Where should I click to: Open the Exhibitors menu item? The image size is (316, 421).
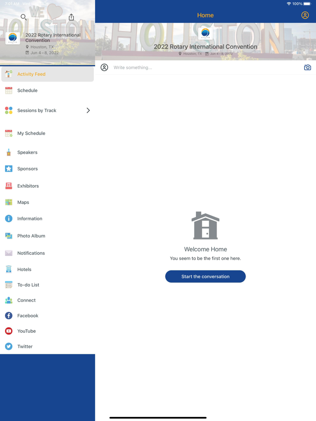[x=28, y=186]
